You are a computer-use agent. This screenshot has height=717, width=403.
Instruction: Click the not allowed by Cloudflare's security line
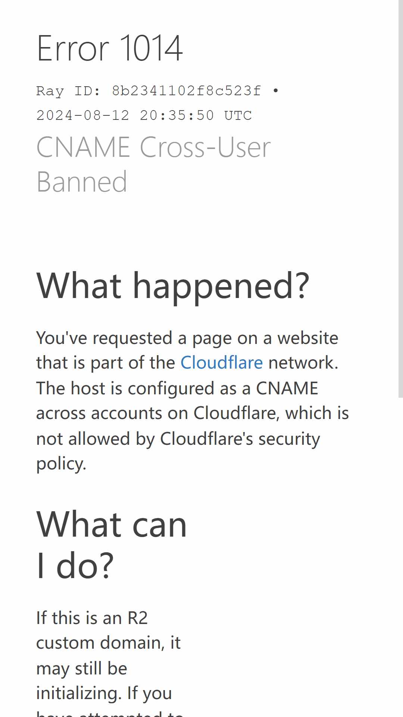(178, 439)
